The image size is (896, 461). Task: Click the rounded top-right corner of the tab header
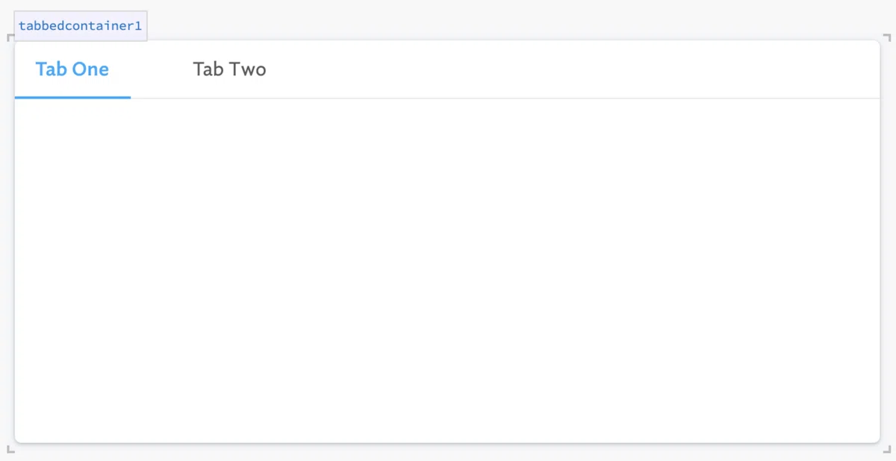click(x=877, y=44)
